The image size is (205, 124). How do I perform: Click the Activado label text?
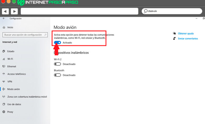(x=67, y=43)
